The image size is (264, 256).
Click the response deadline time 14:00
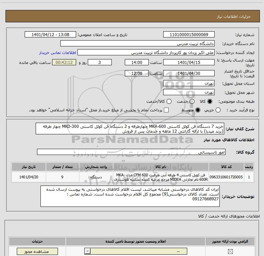pos(137,62)
